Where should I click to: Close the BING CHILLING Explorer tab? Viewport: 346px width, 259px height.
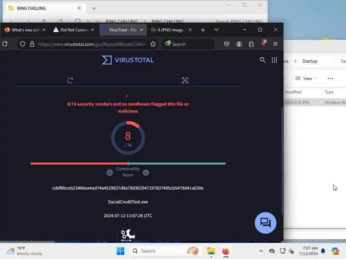(79, 8)
